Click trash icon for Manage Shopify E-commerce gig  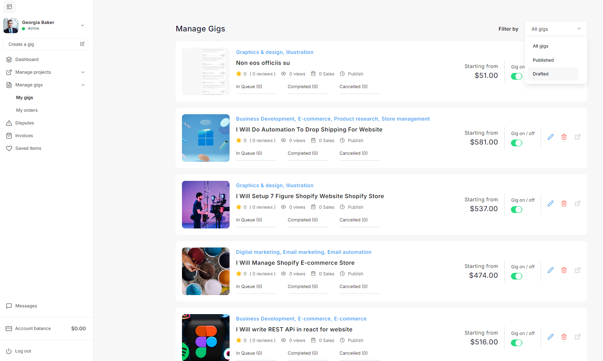click(x=564, y=270)
